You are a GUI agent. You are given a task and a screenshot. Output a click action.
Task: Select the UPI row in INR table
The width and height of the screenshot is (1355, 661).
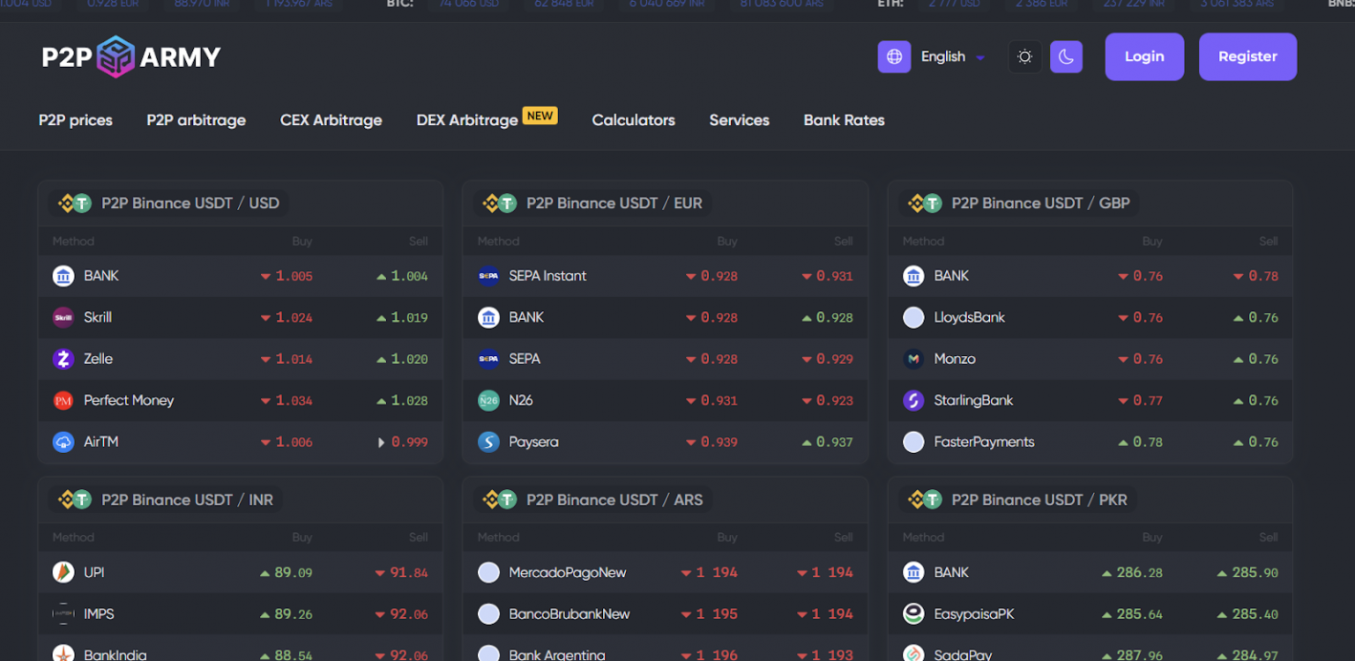pyautogui.click(x=240, y=572)
